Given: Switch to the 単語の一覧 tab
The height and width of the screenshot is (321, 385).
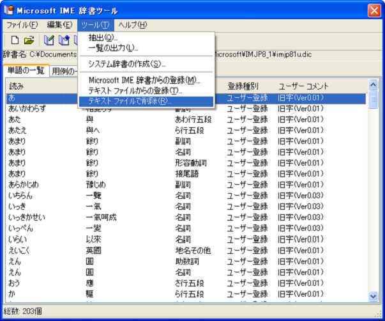Looking at the screenshot, I should 25,70.
